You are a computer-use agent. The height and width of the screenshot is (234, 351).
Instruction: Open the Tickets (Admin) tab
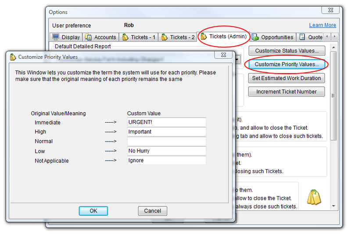coord(224,36)
